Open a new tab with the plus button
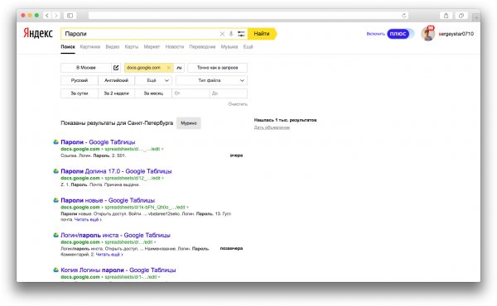The width and height of the screenshot is (497, 306). point(476,17)
